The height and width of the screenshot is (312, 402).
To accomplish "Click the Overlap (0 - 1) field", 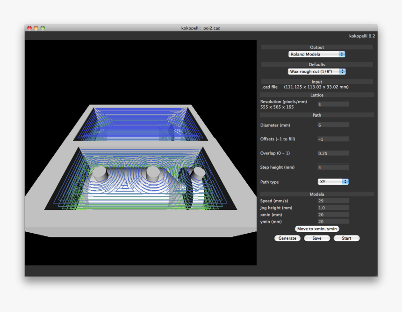I will (x=333, y=153).
